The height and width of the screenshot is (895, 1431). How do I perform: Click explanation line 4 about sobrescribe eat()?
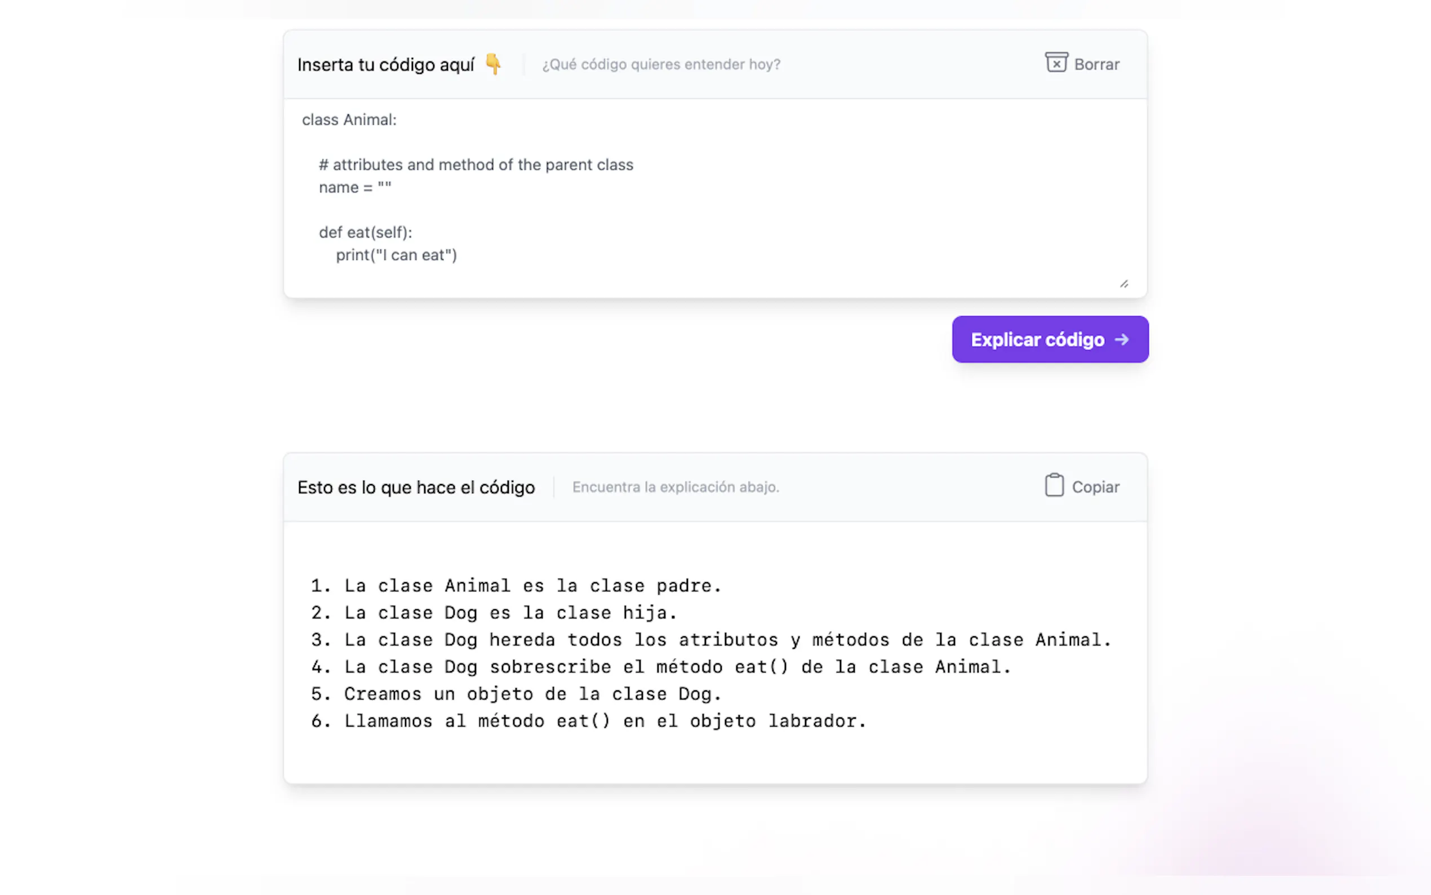pyautogui.click(x=661, y=667)
